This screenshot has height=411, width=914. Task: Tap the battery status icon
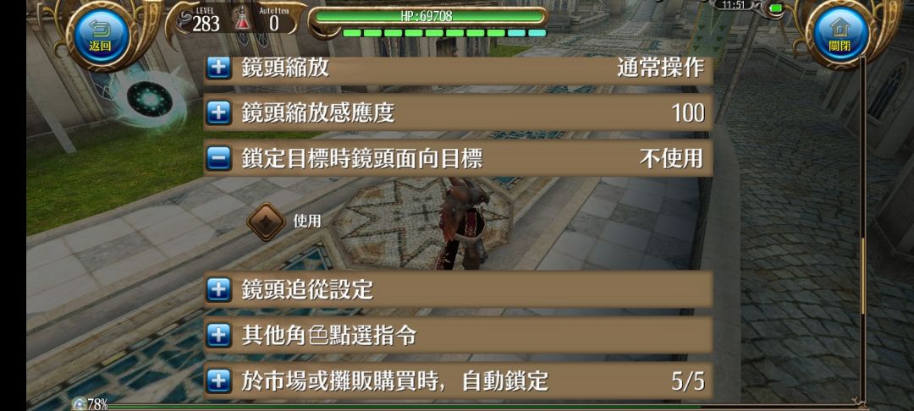pos(776,8)
